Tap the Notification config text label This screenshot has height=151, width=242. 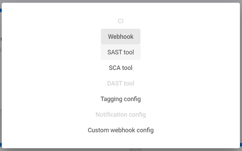point(121,115)
